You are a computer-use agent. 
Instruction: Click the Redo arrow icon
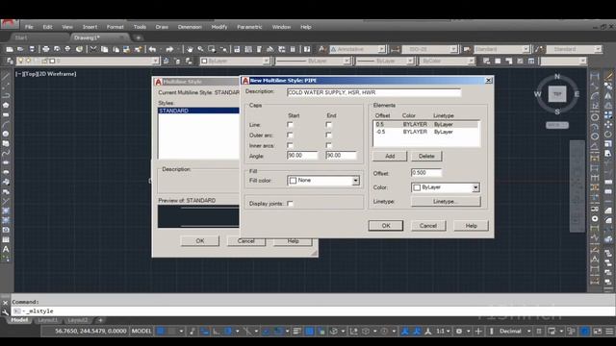[x=169, y=49]
